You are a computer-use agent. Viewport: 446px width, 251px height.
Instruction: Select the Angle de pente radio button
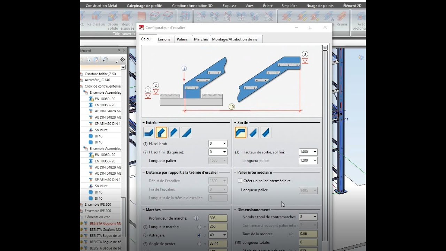pos(199,244)
